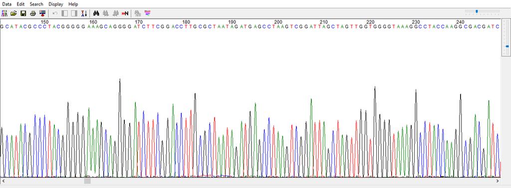Open the Data menu
Image resolution: width=511 pixels, height=188 pixels.
coord(6,4)
